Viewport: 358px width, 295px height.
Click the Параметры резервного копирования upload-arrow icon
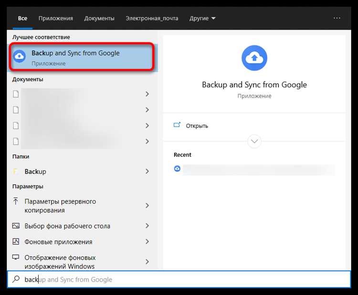(x=16, y=201)
